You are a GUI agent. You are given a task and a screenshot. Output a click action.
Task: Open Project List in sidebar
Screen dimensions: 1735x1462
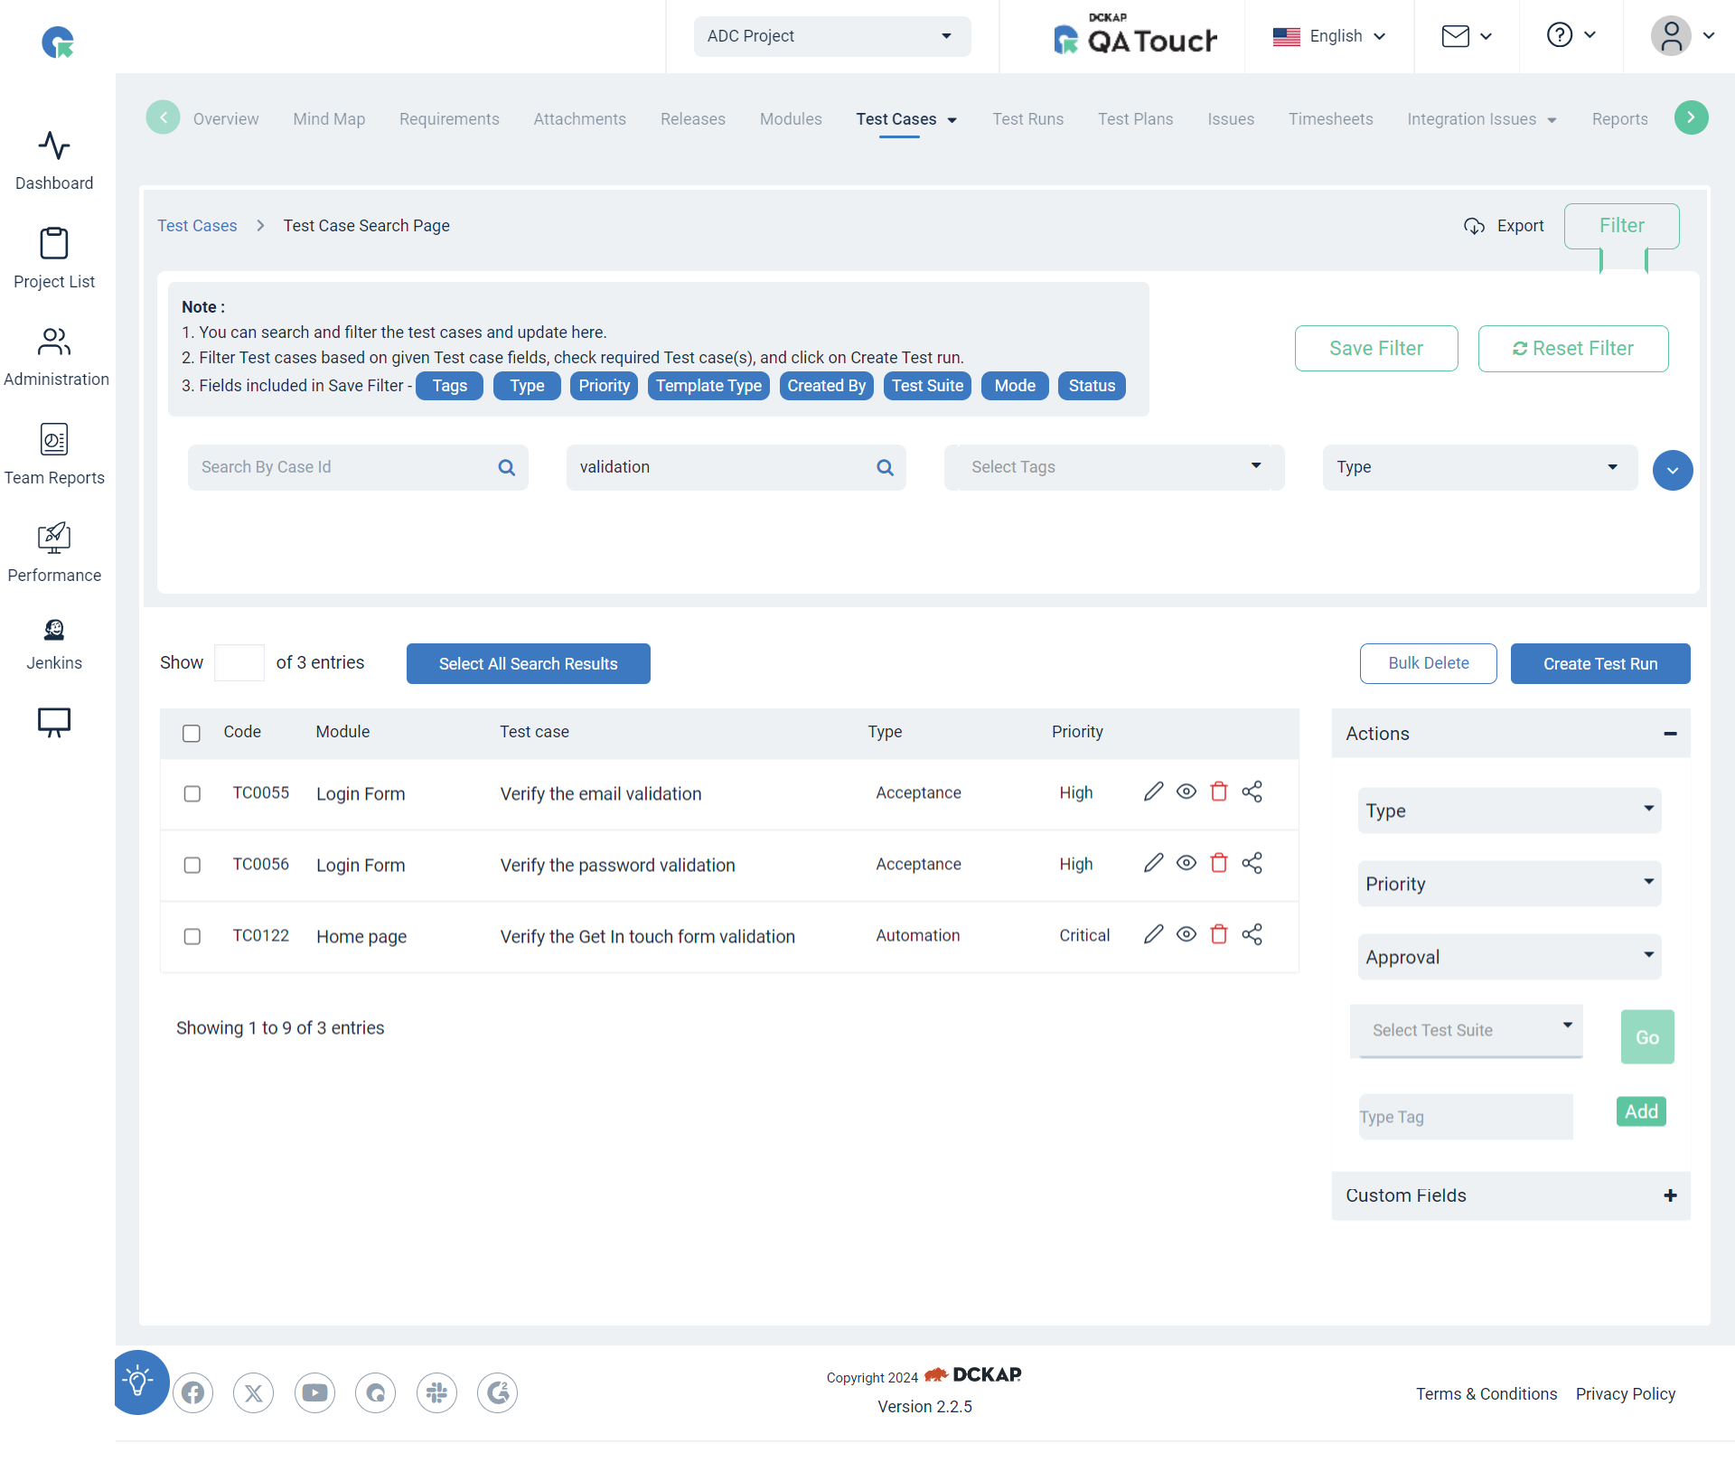coord(54,258)
